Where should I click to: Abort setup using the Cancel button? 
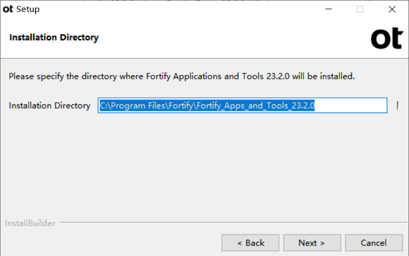coord(374,243)
